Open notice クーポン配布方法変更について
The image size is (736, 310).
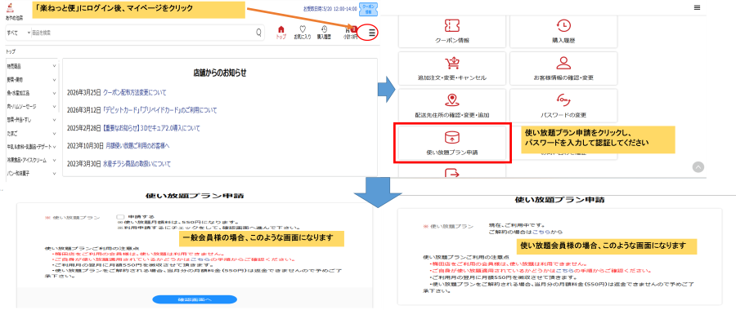click(134, 93)
